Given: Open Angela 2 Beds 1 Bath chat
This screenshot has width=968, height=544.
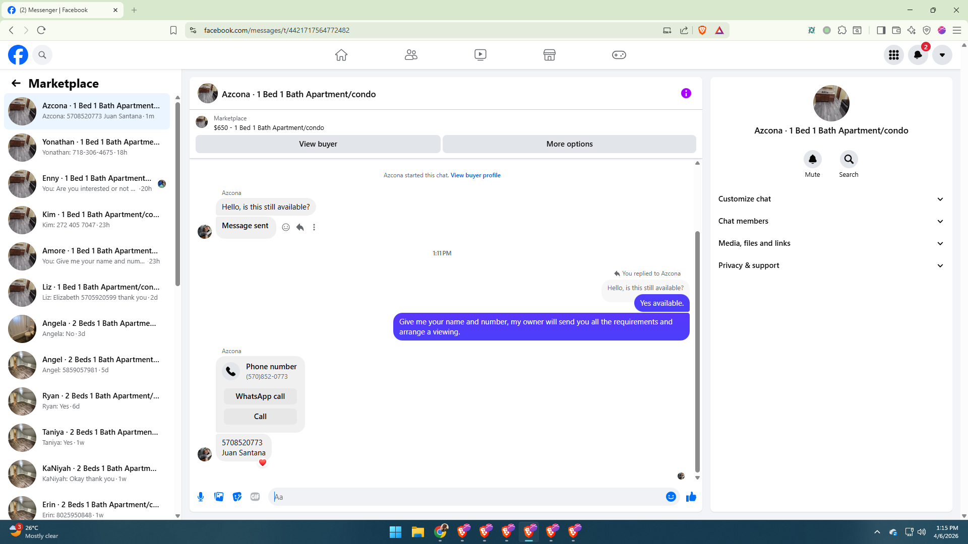Looking at the screenshot, I should click(x=87, y=329).
